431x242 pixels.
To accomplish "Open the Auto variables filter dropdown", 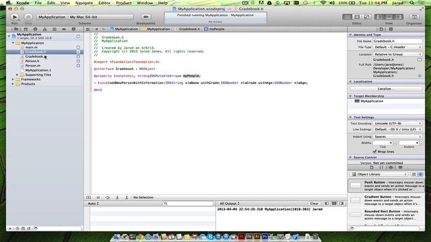I will click(93, 204).
